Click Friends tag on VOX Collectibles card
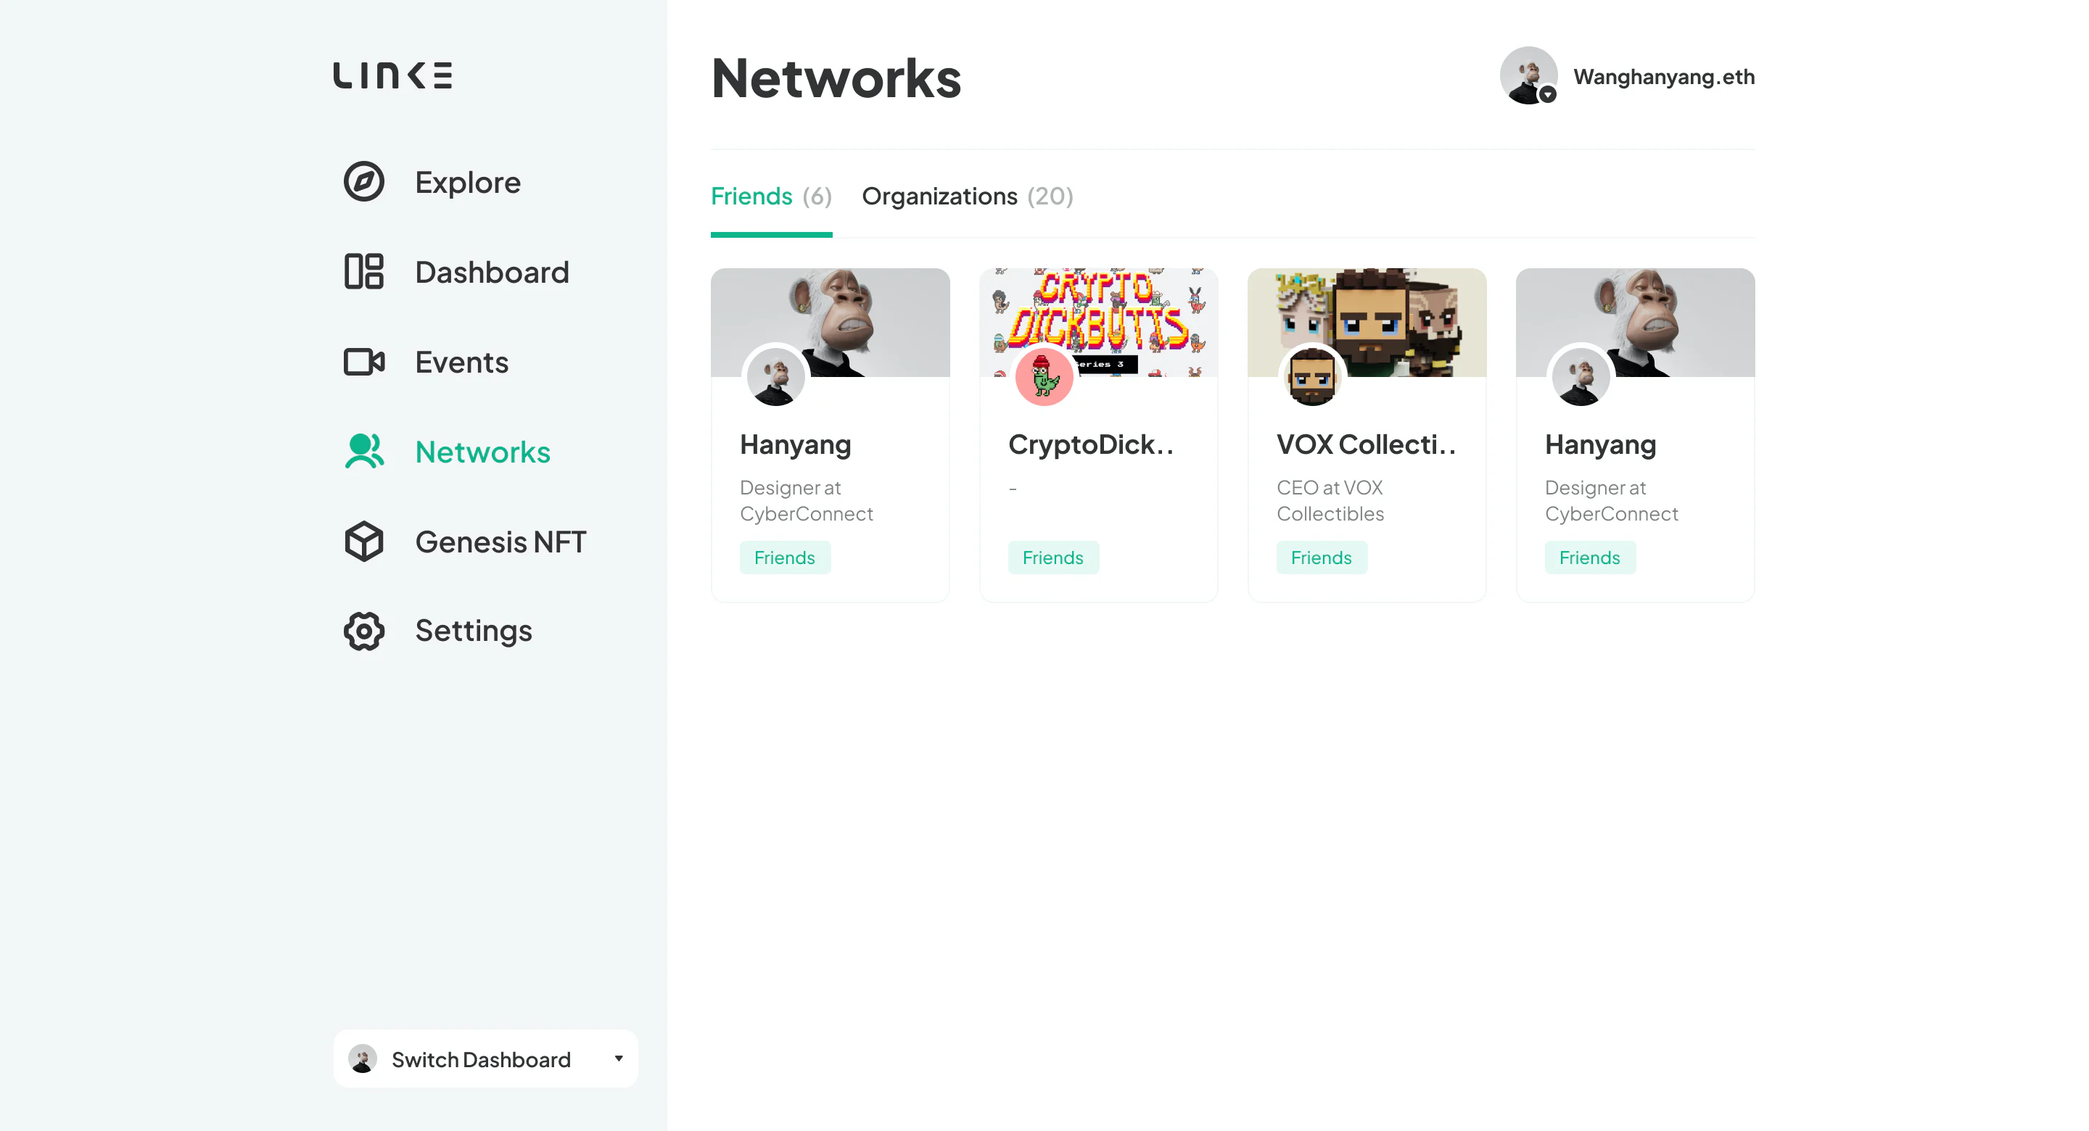Screen dimensions: 2089x1131 (1321, 558)
